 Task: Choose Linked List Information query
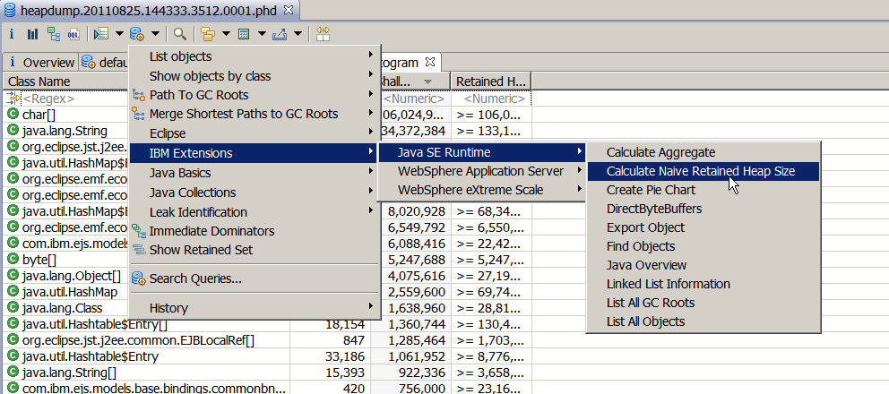click(x=703, y=284)
